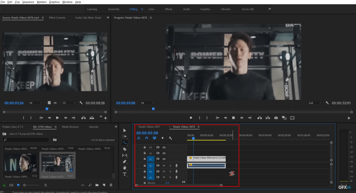Screen dimensions: 356x193
Task: Open Source monitor settings wrench
Action: click(x=81, y=103)
